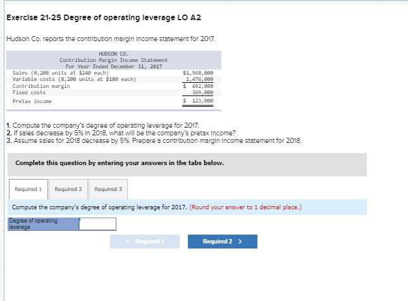This screenshot has width=408, height=301.
Task: Click question 3 about the 2018 income statement
Action: coord(154,140)
